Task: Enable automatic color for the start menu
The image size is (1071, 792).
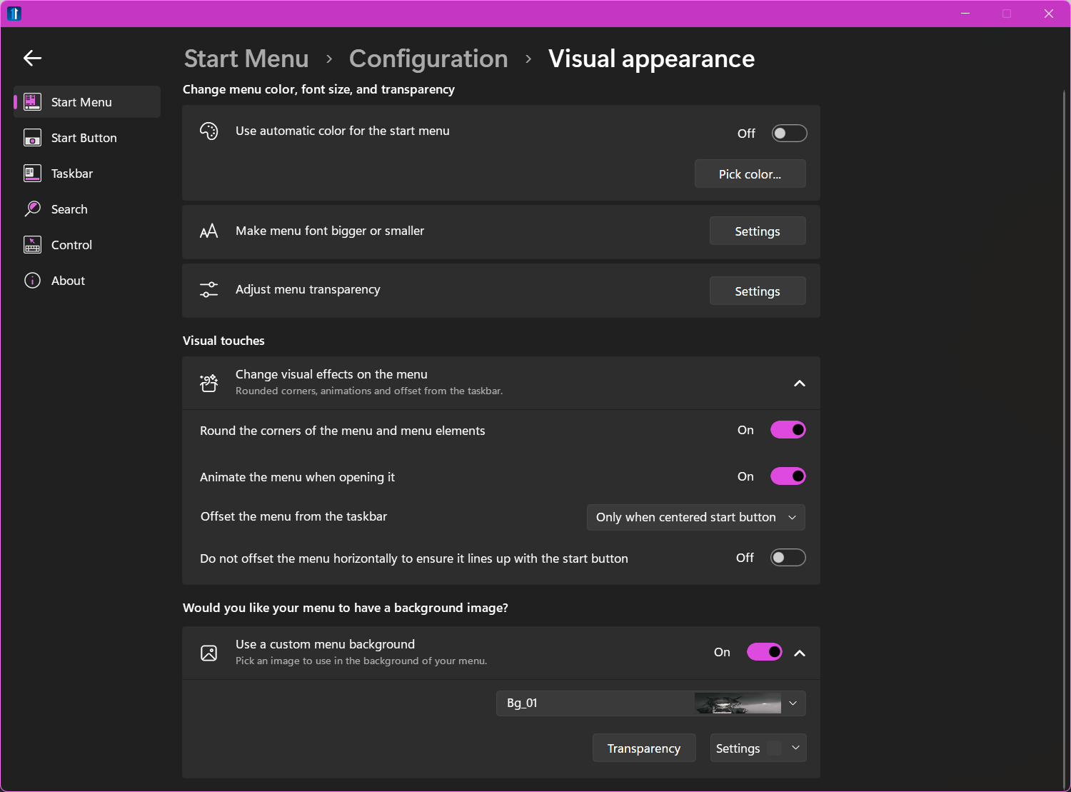Action: click(789, 134)
